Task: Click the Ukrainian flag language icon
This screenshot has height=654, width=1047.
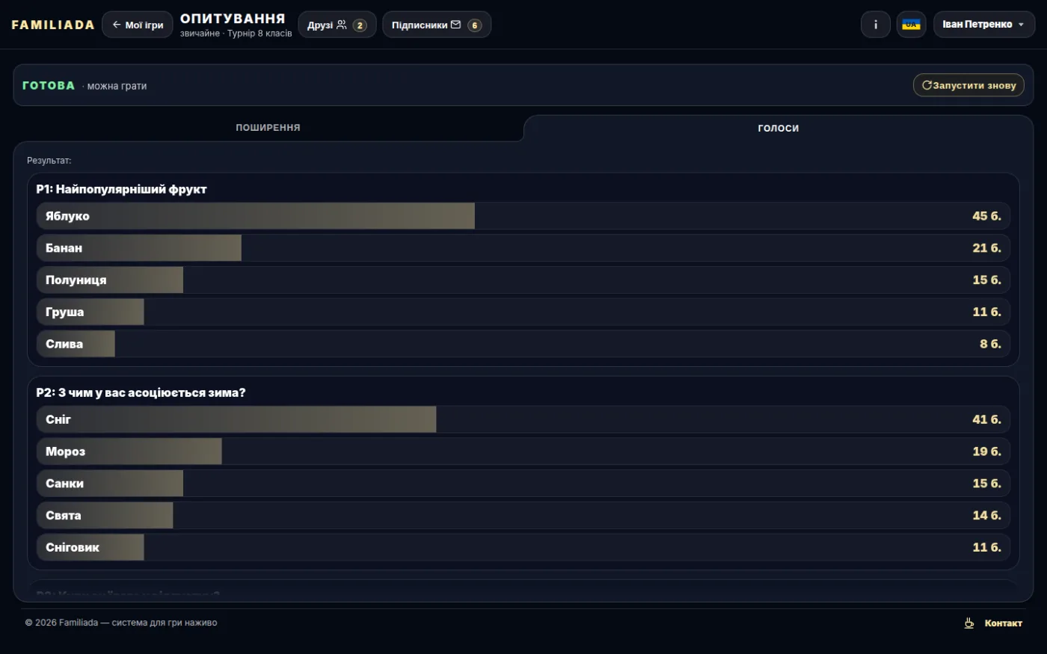Action: (911, 25)
